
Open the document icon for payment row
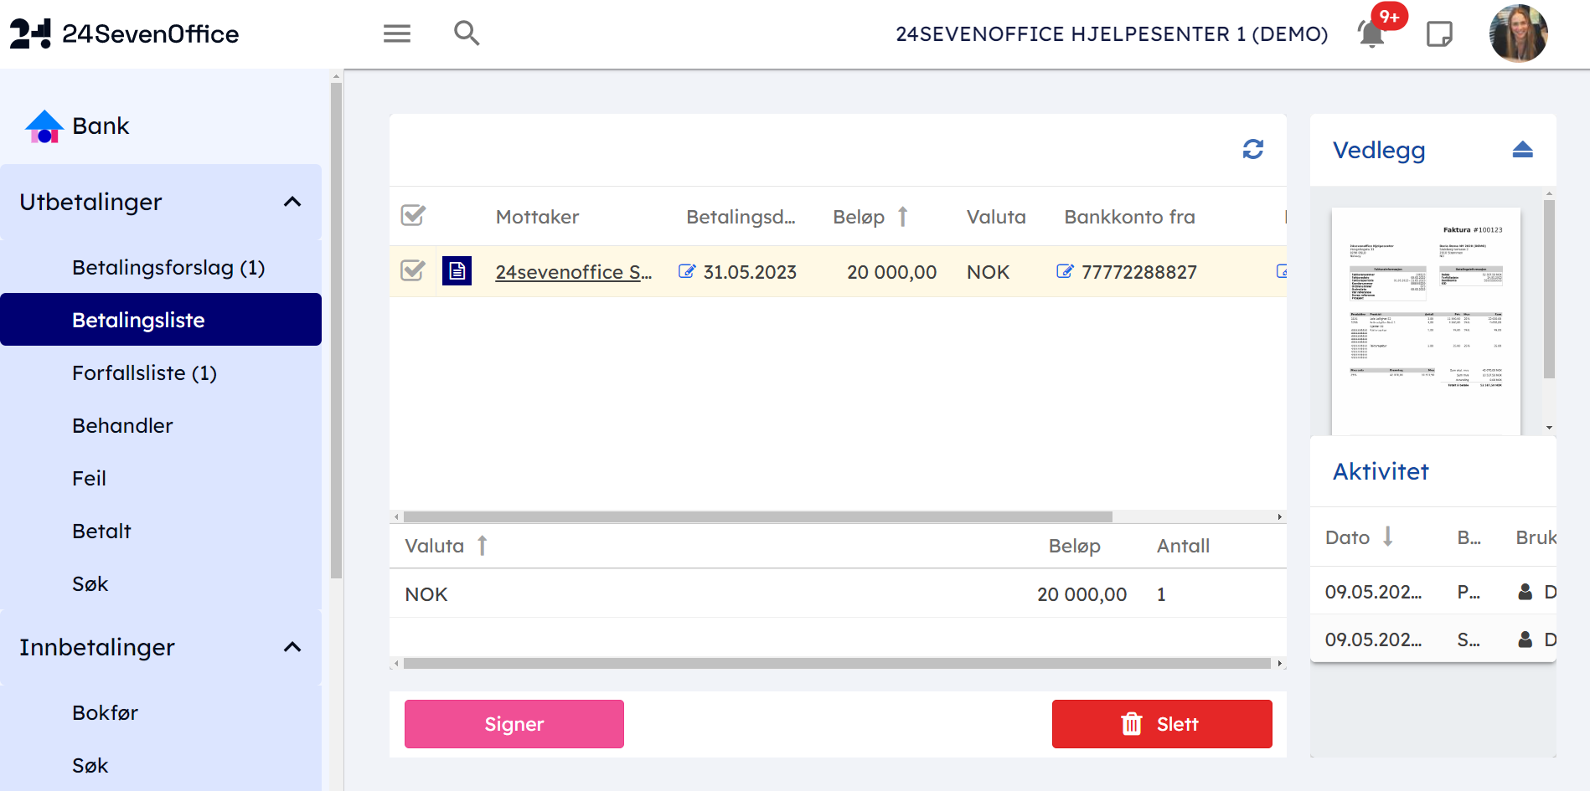click(457, 271)
